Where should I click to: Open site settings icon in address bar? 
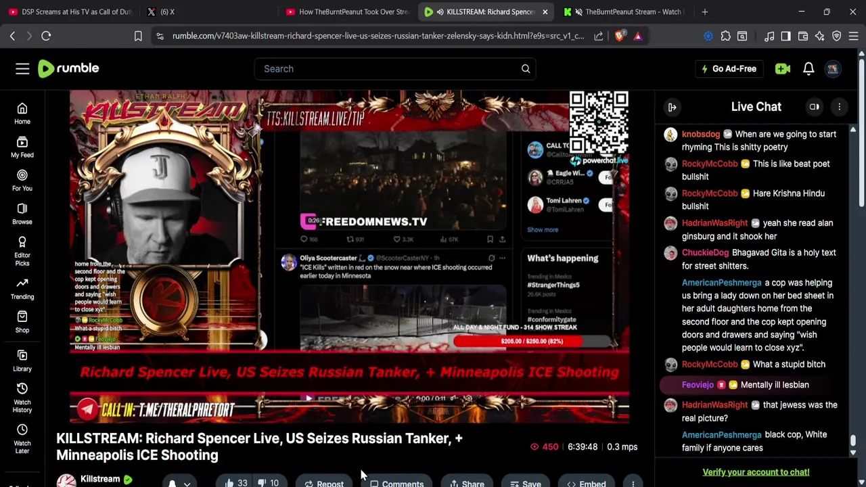(x=160, y=36)
